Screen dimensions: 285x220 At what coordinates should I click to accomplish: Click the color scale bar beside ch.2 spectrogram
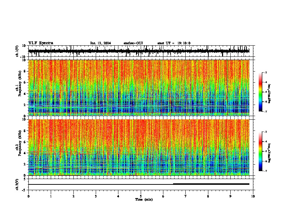(261, 151)
